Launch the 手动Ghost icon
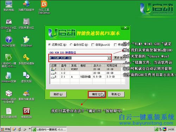 click(x=26, y=42)
